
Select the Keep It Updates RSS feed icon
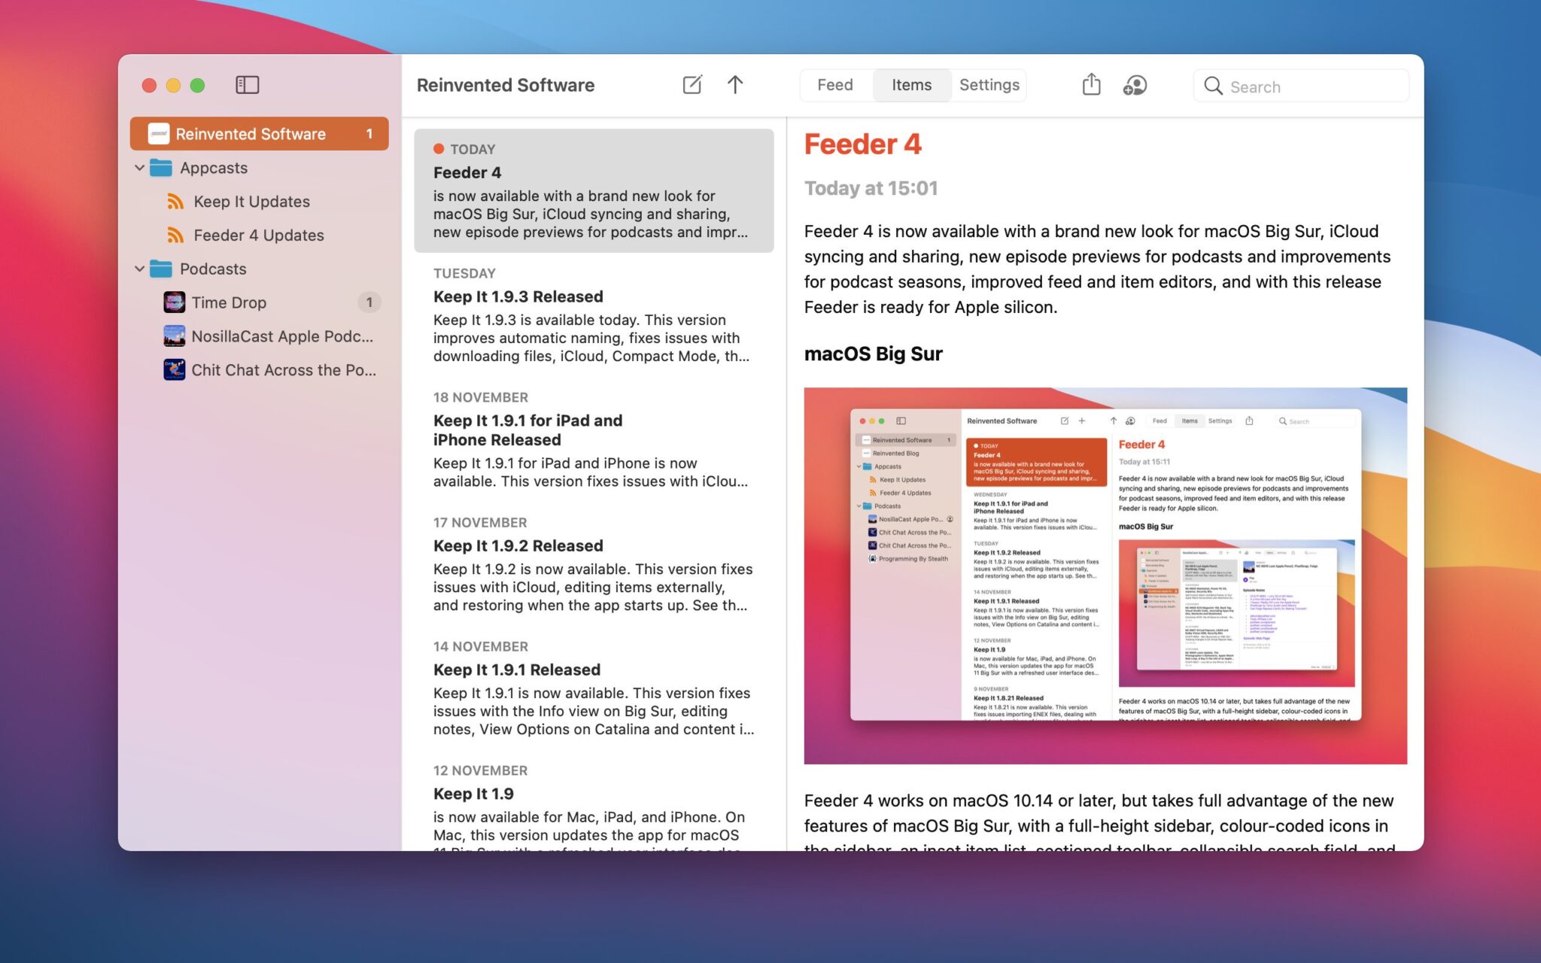175,201
